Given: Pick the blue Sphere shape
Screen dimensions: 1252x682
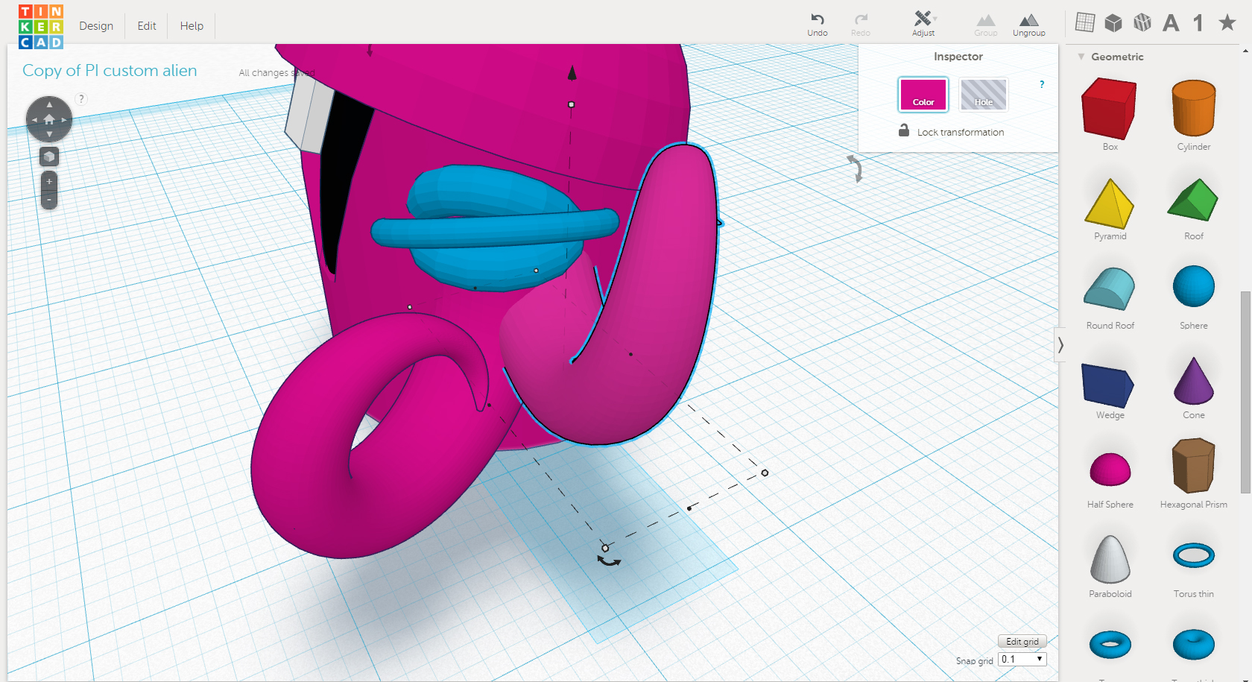Looking at the screenshot, I should point(1194,286).
